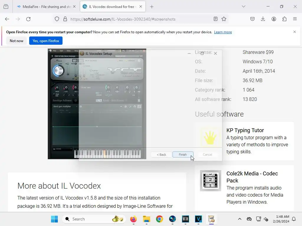Open the Firefox account menu
Image resolution: width=302 pixels, height=226 pixels.
274,19
